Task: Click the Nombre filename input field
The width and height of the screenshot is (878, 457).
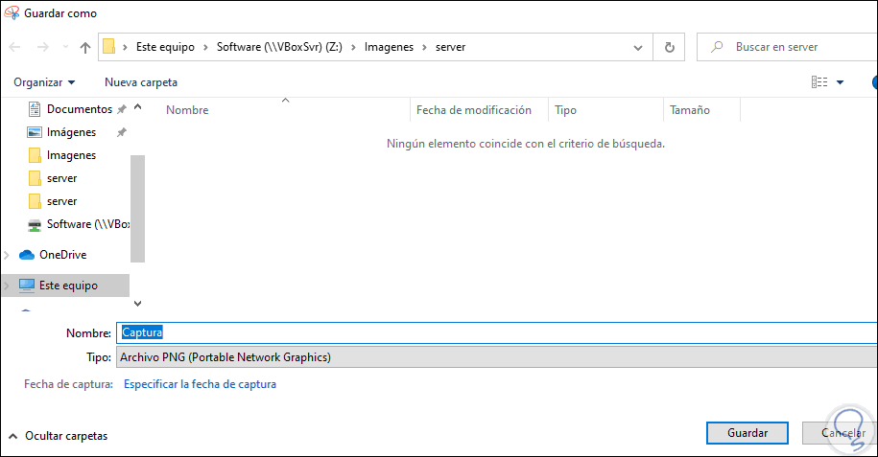Action: pos(497,332)
